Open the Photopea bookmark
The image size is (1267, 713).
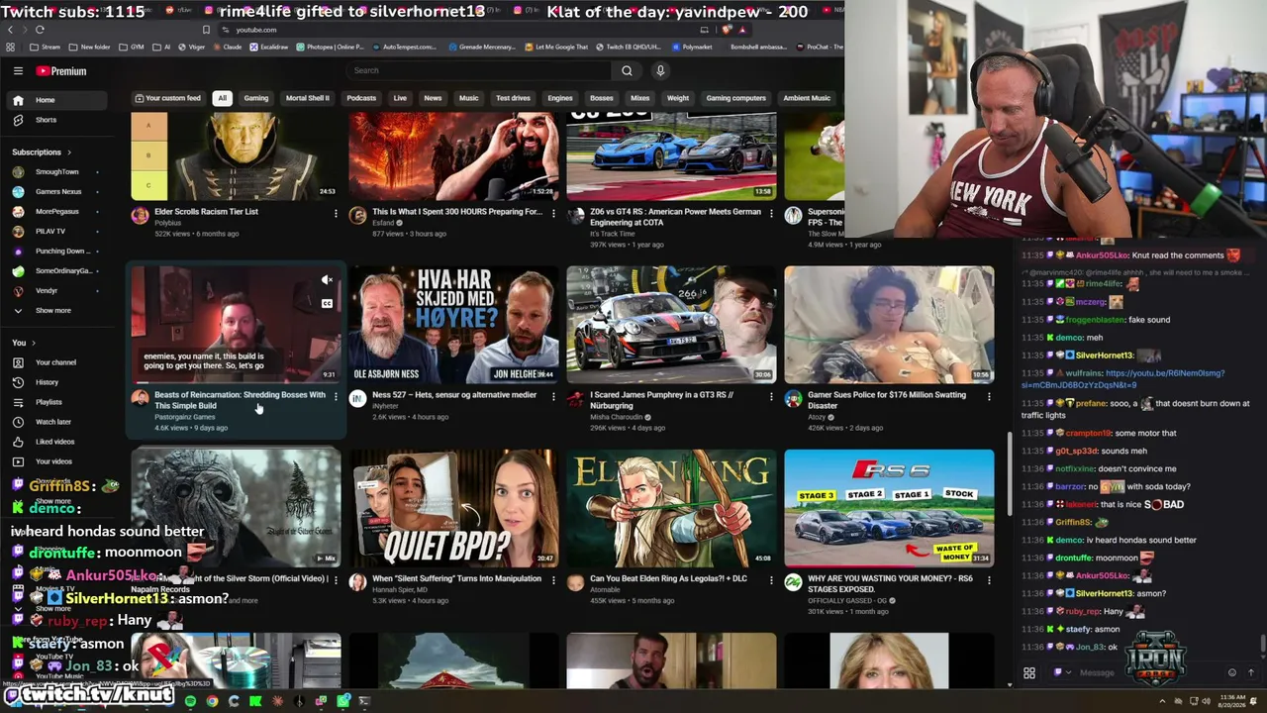pos(330,47)
